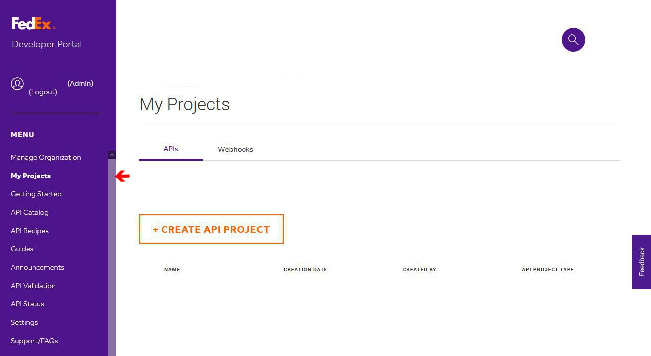
Task: Open Manage Organization menu item
Action: [46, 157]
